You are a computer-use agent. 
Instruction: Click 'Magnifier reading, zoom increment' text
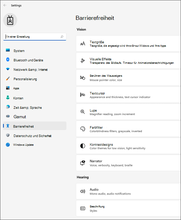click(x=112, y=114)
